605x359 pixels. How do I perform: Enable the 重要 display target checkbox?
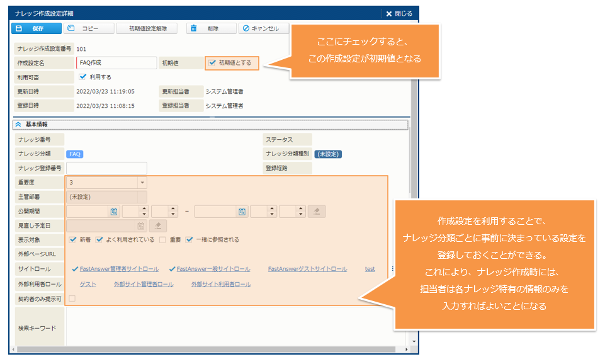[x=162, y=240]
